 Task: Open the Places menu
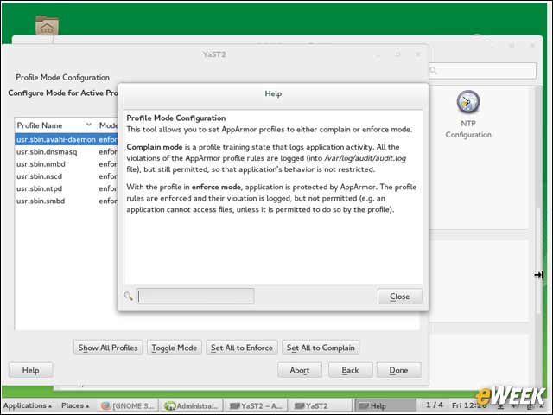pos(75,405)
